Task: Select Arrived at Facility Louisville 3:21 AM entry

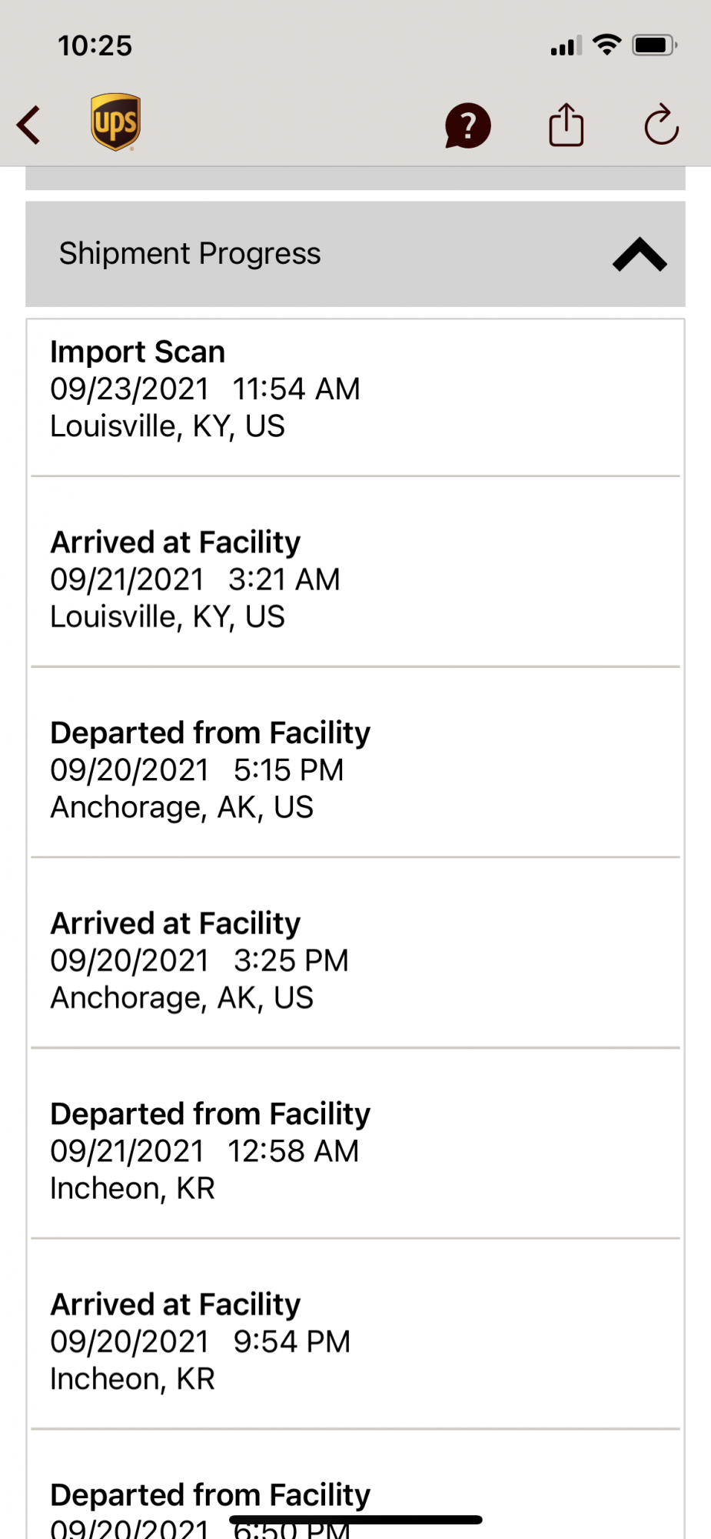Action: point(355,579)
